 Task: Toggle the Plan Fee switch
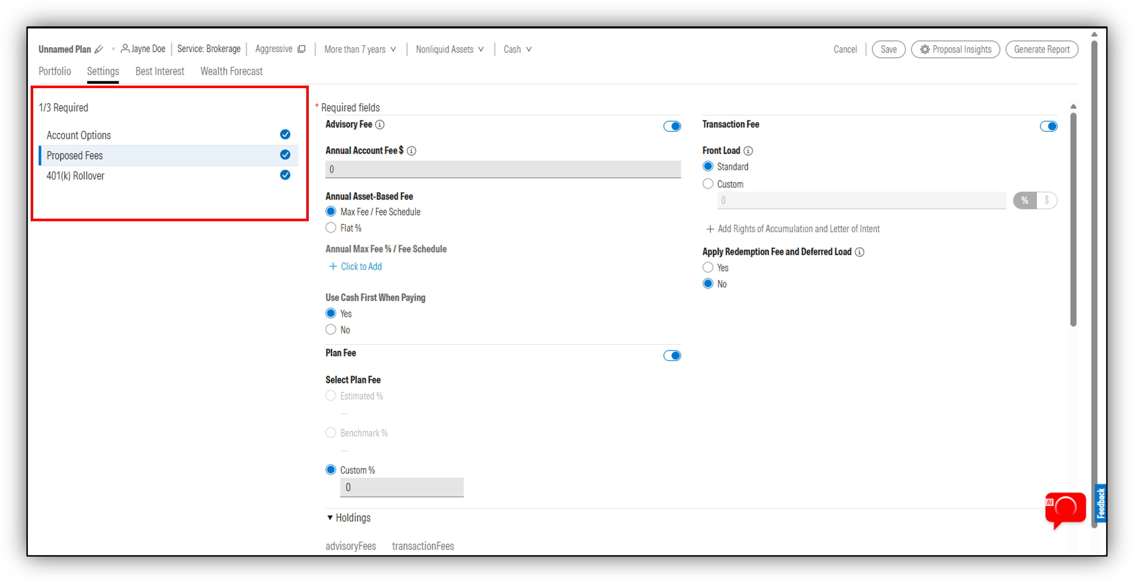(672, 355)
